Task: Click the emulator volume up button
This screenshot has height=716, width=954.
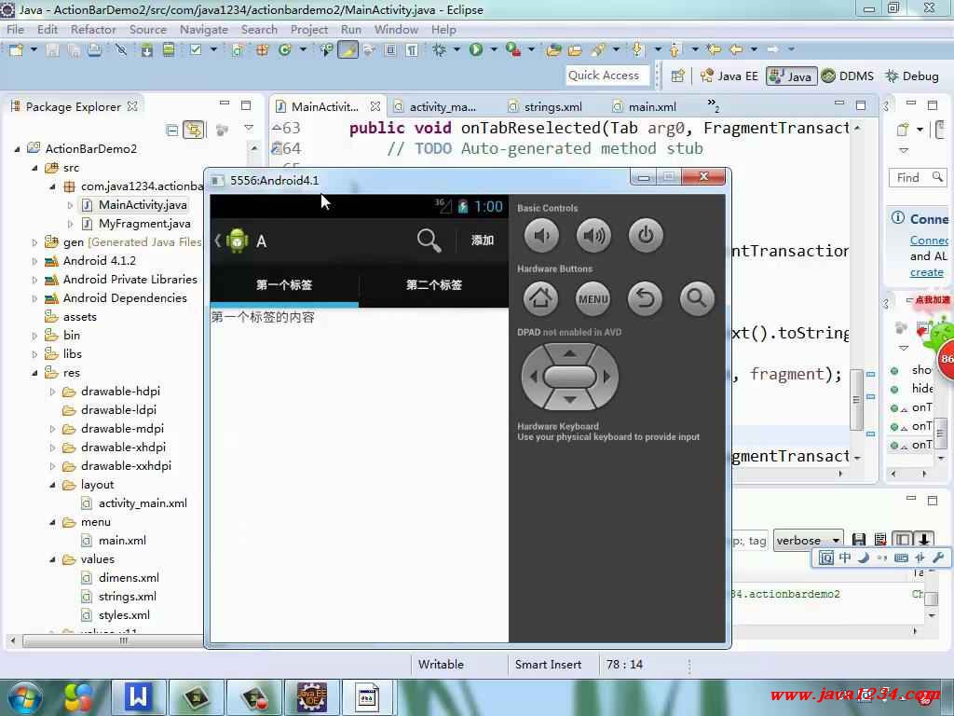Action: click(x=593, y=236)
